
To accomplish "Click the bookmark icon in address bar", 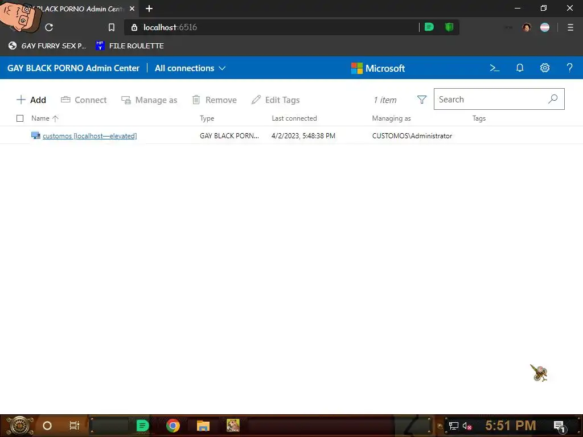I will 112,27.
